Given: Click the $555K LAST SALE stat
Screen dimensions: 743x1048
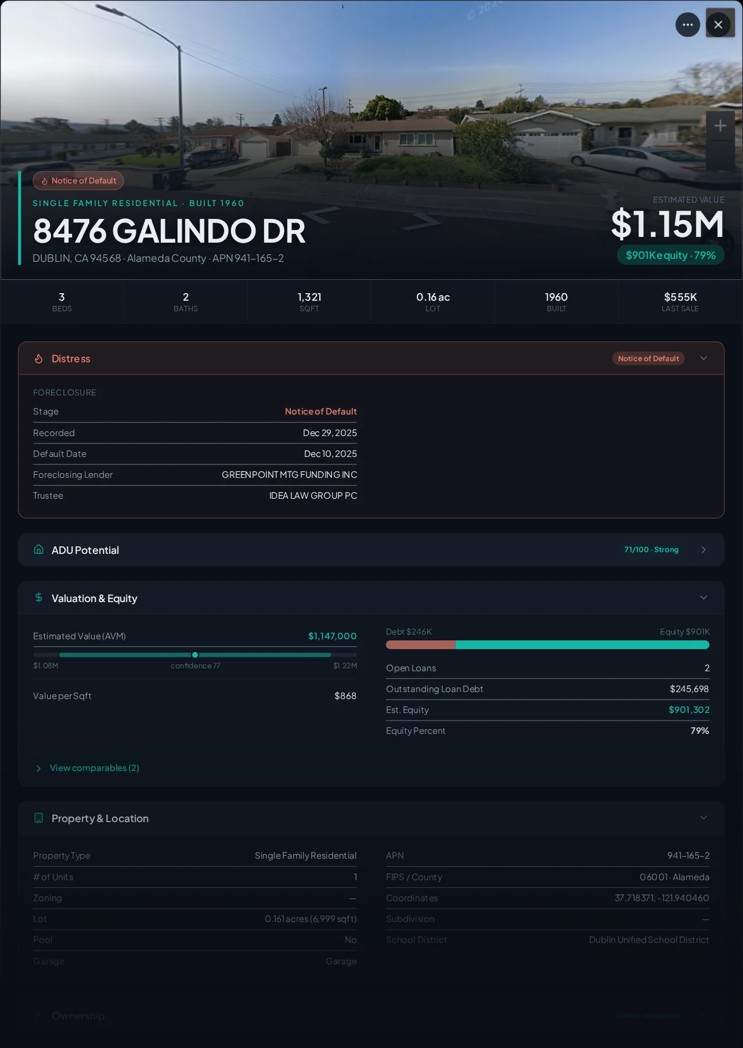Looking at the screenshot, I should [680, 301].
